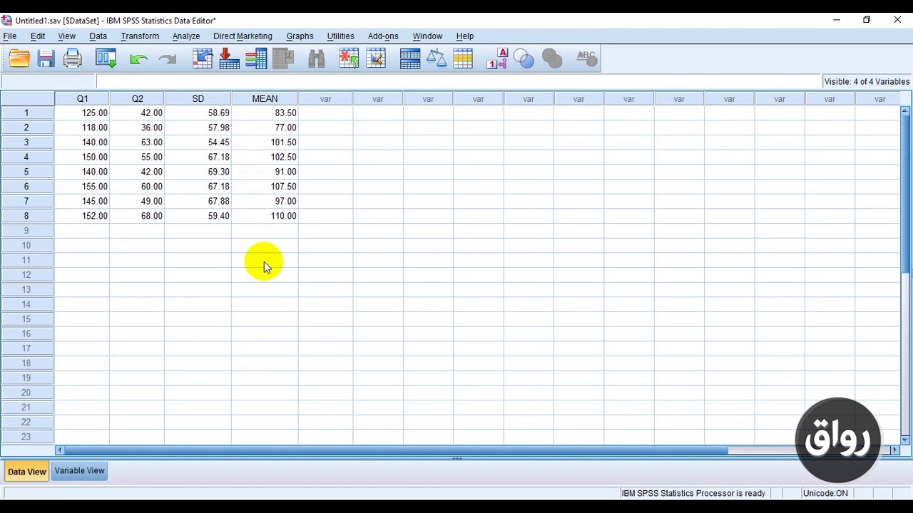Click the grayed Run descriptive statistics icon
The image size is (913, 513).
283,58
